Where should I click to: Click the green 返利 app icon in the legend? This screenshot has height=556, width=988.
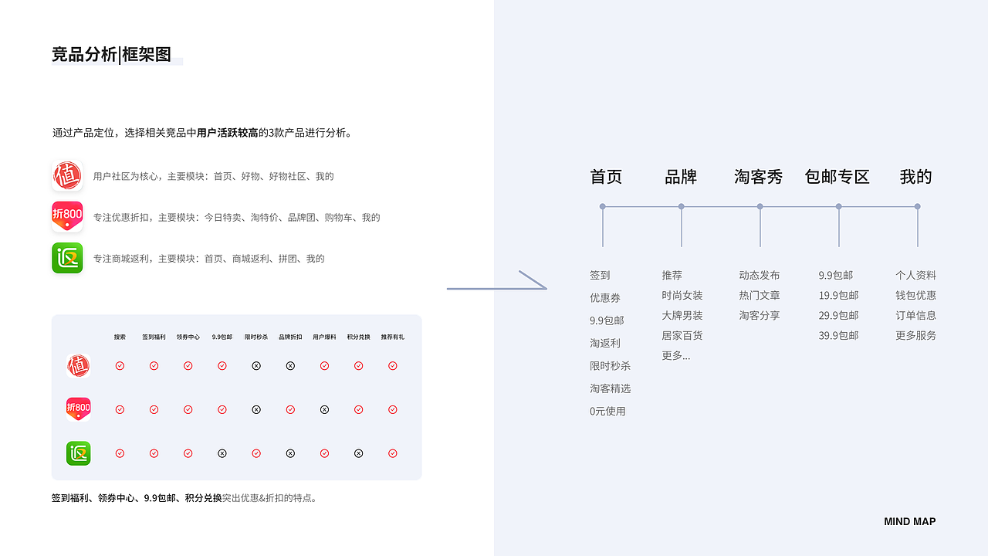click(67, 257)
